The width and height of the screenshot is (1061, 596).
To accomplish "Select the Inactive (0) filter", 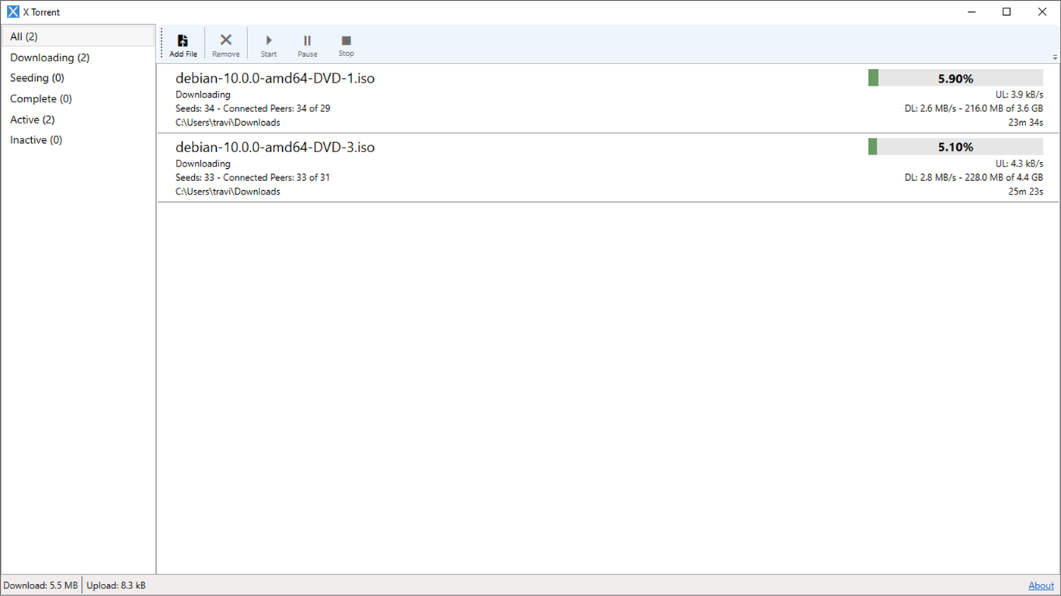I will coord(35,139).
